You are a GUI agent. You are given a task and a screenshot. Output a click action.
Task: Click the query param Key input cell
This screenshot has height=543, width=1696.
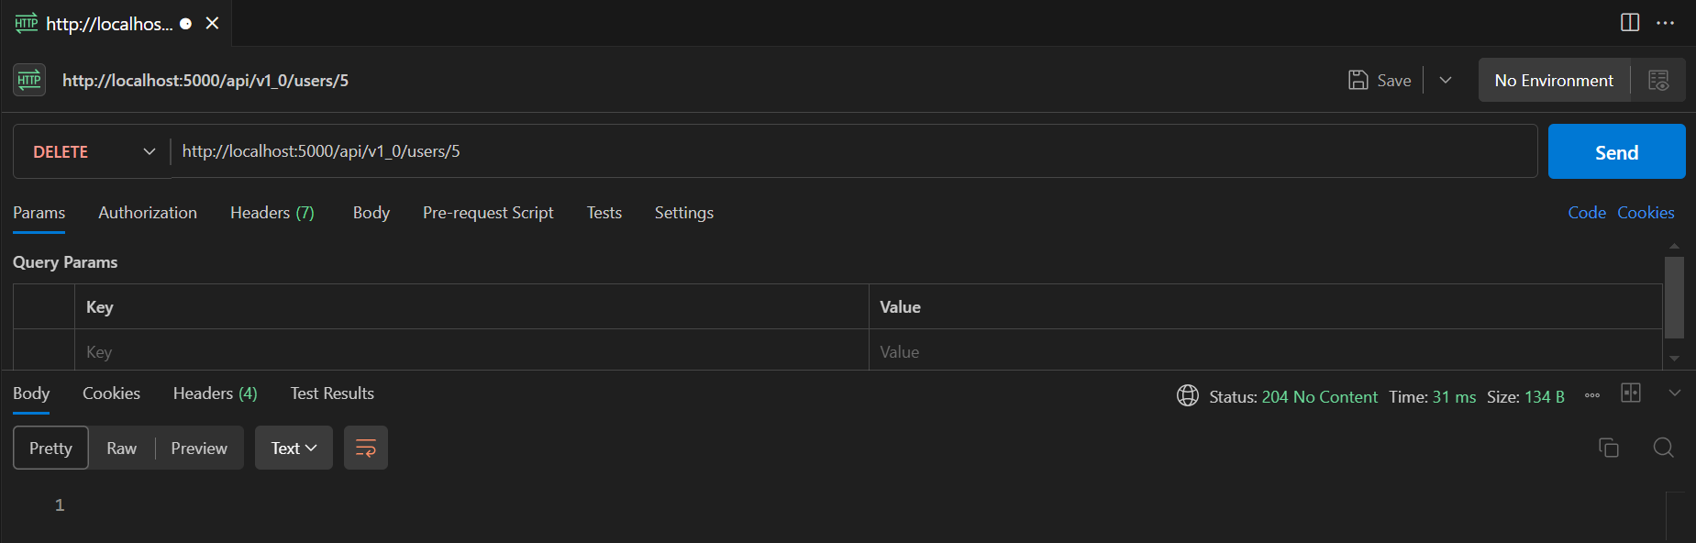tap(471, 351)
